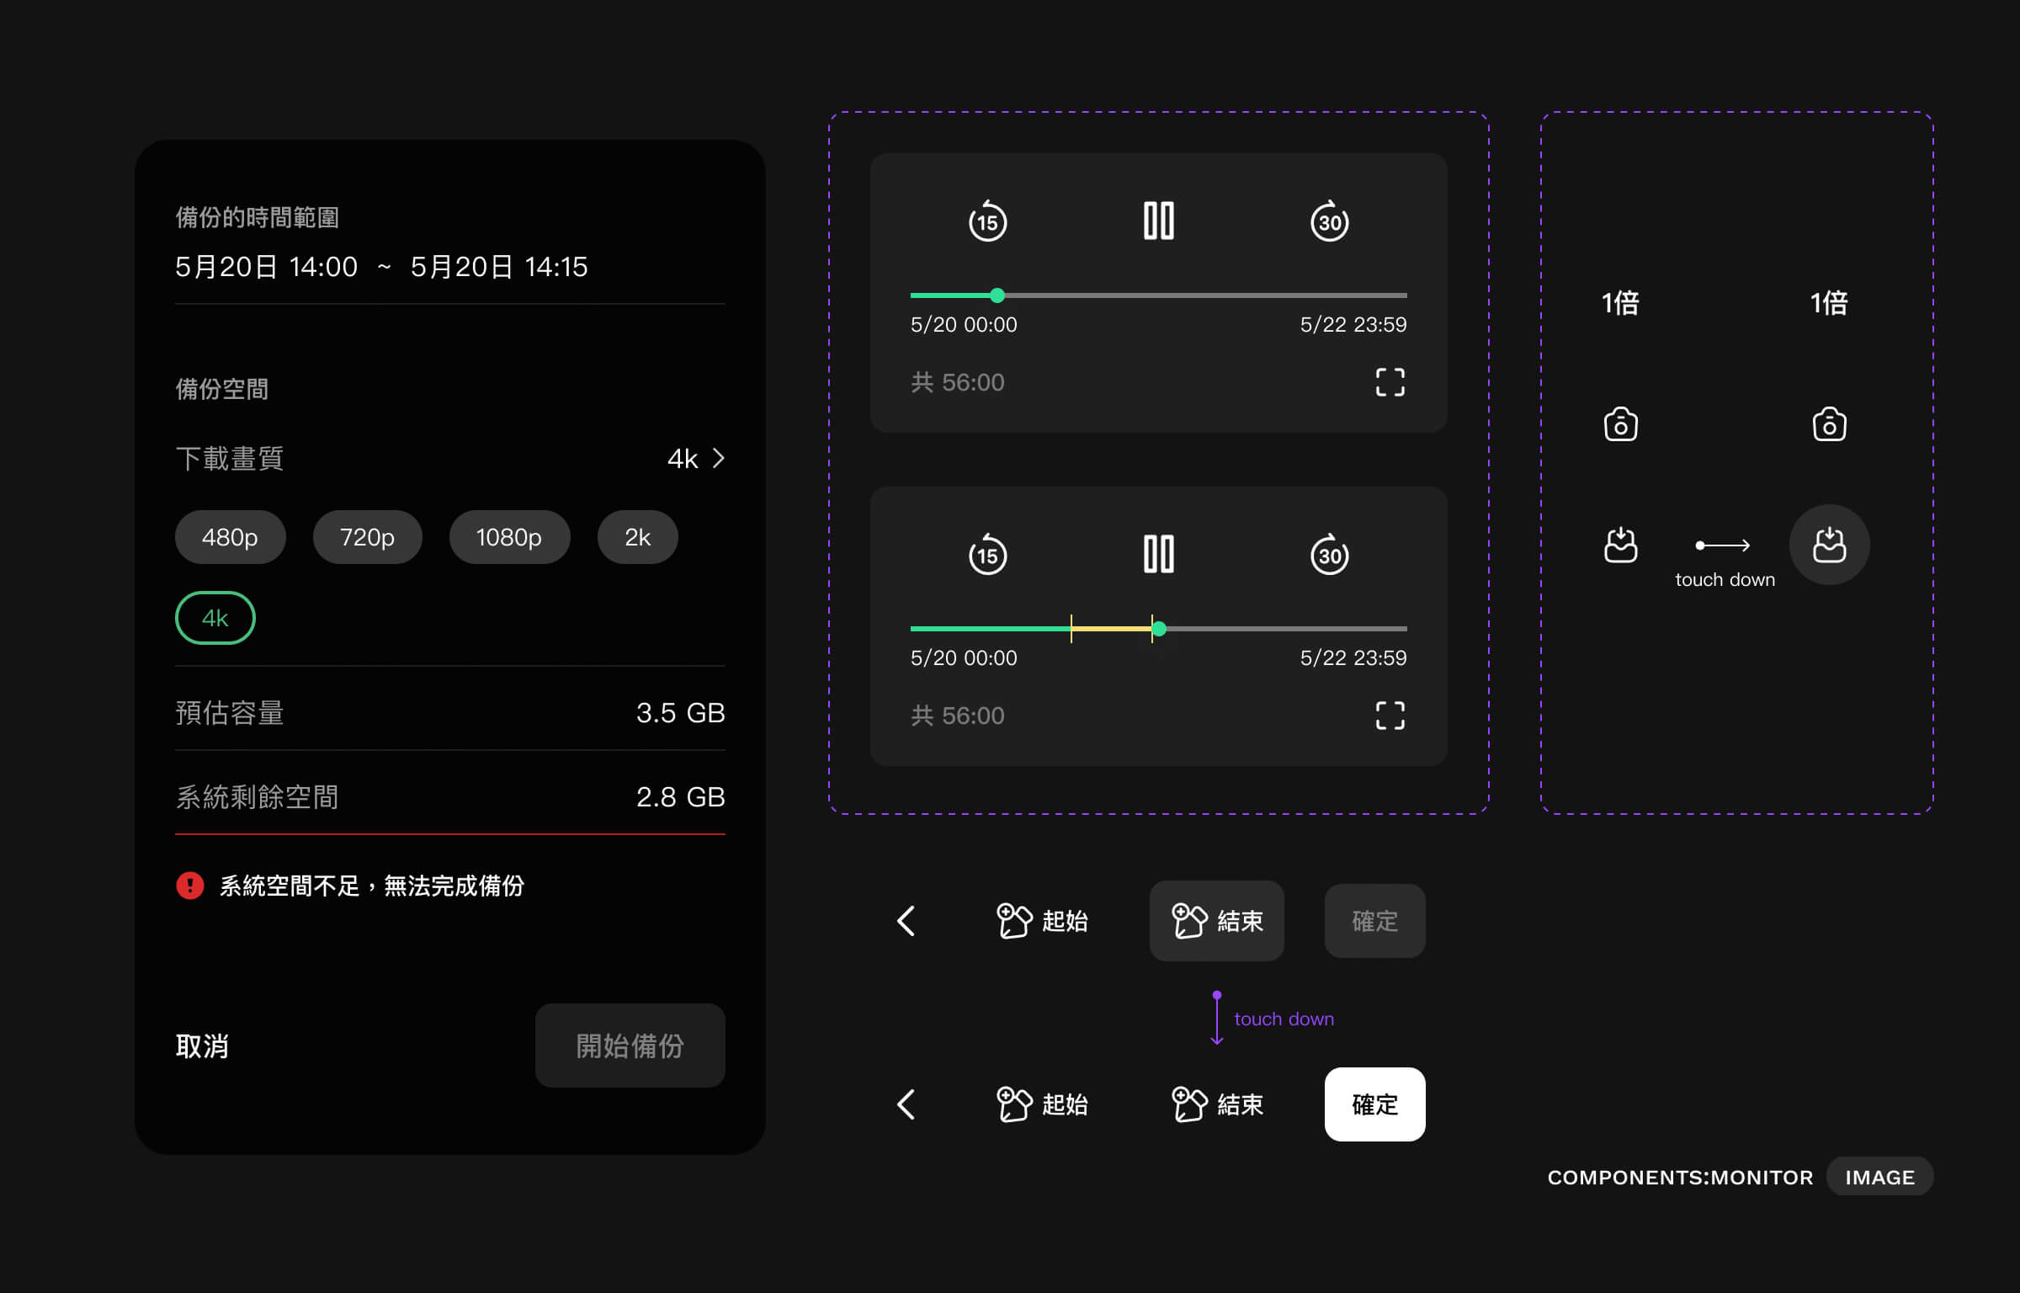Click the green slider knob in lower player

pos(1159,629)
